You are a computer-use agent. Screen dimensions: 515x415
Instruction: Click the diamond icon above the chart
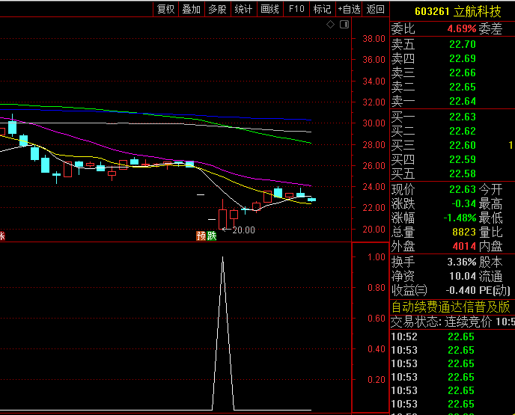[x=331, y=25]
